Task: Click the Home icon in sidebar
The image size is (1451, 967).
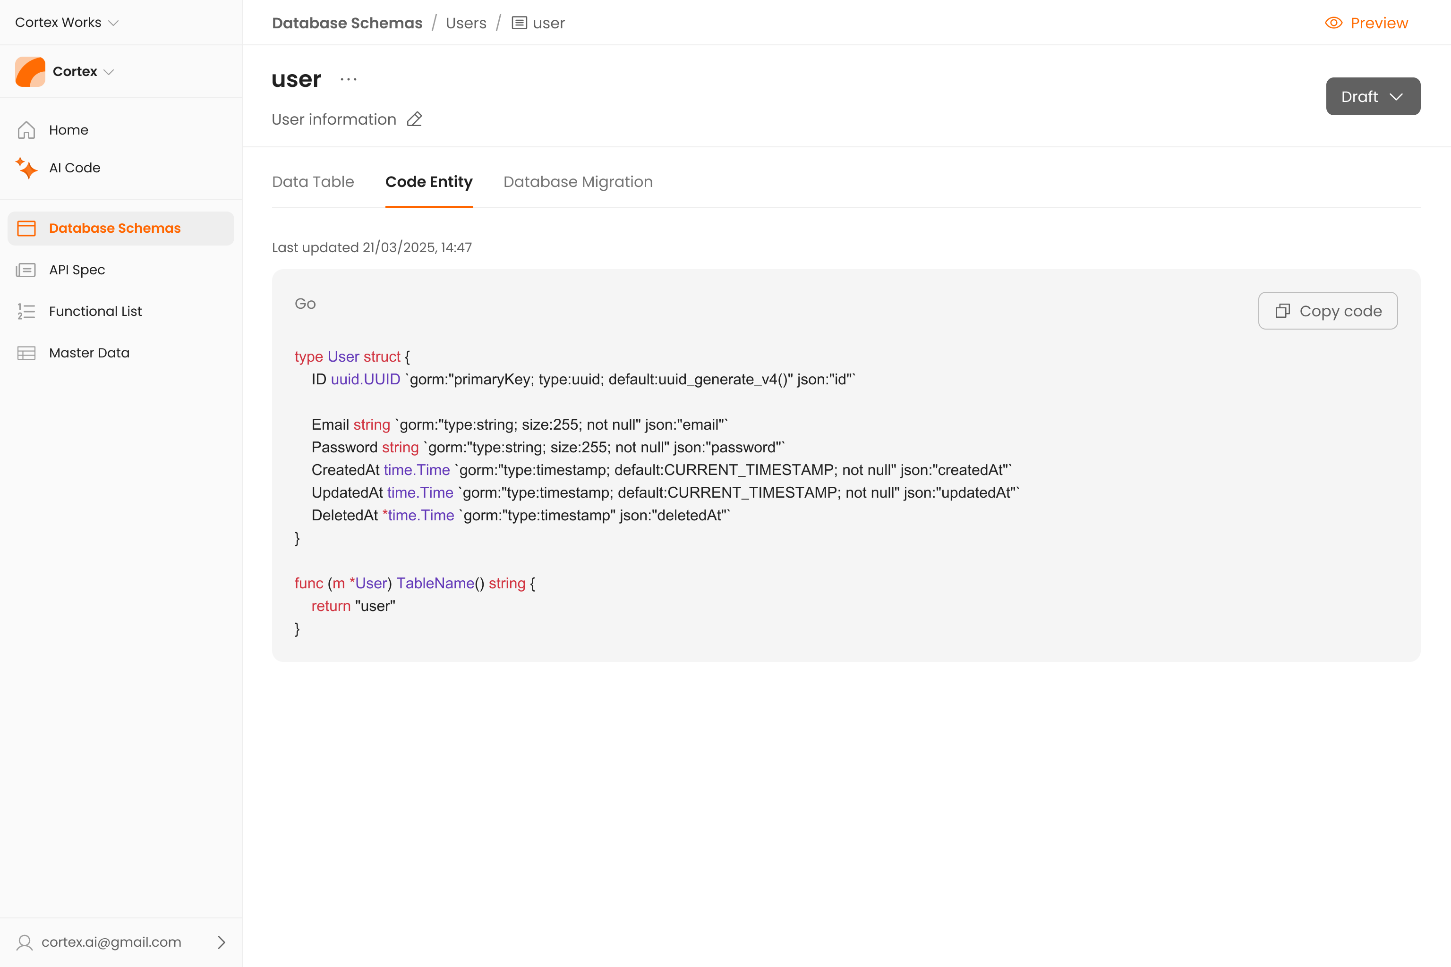Action: (x=26, y=130)
